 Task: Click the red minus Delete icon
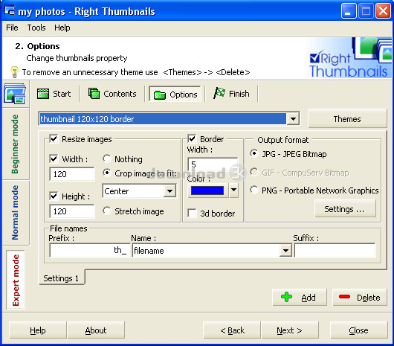pos(344,297)
